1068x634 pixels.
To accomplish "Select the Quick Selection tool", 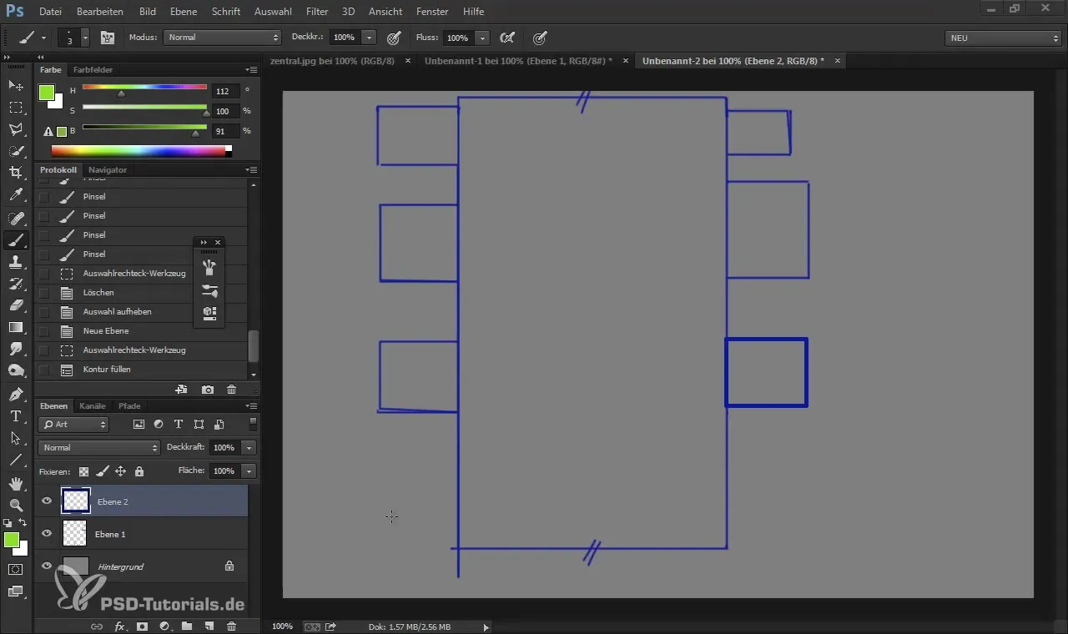I will coord(15,151).
